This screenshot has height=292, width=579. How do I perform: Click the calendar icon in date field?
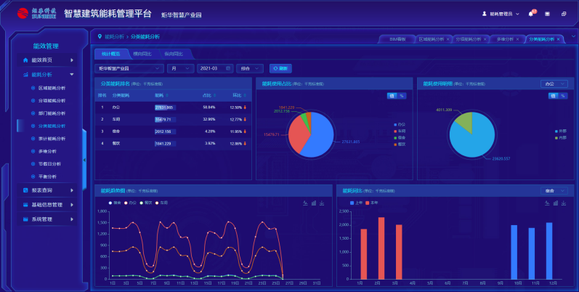[229, 68]
